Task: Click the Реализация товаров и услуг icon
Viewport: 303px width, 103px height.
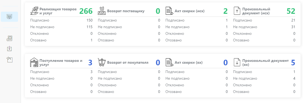Action: coord(34,11)
